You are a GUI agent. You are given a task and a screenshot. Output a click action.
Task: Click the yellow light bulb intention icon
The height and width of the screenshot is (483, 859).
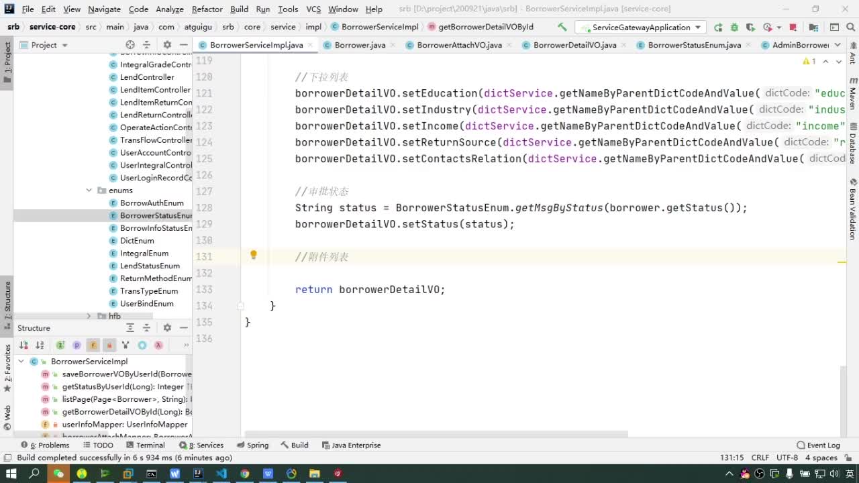coord(254,255)
